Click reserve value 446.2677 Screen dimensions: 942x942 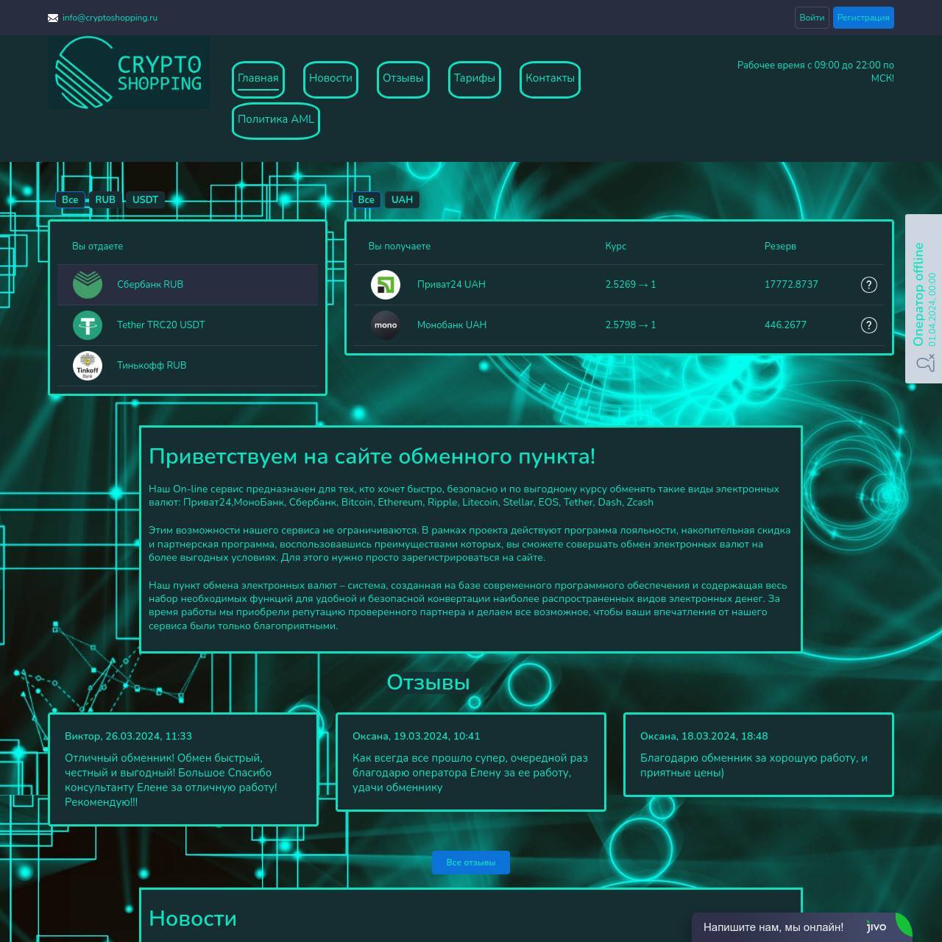click(x=785, y=325)
